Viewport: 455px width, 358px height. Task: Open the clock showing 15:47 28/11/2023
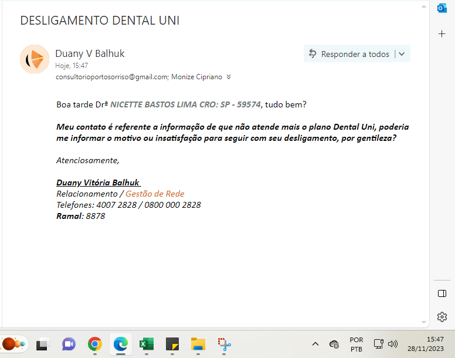[426, 345]
